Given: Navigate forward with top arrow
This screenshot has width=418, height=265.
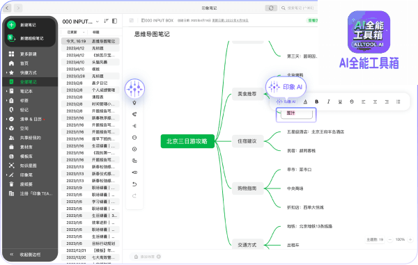Looking at the screenshot, I should pos(18,8).
